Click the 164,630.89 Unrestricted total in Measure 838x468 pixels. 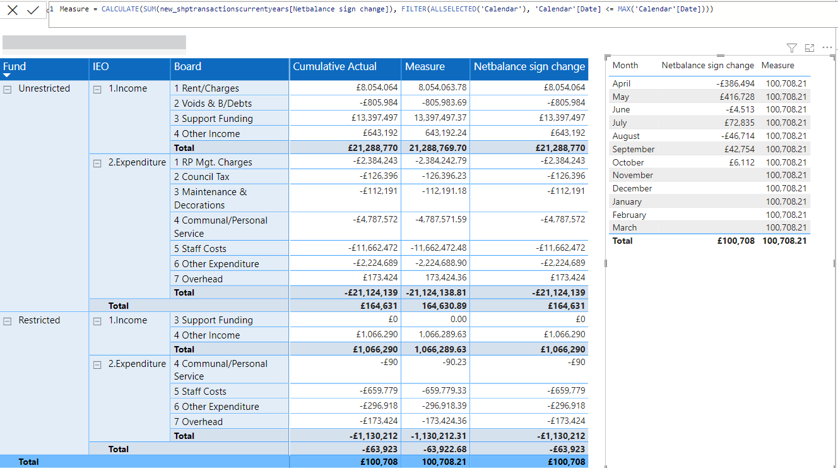(x=444, y=306)
